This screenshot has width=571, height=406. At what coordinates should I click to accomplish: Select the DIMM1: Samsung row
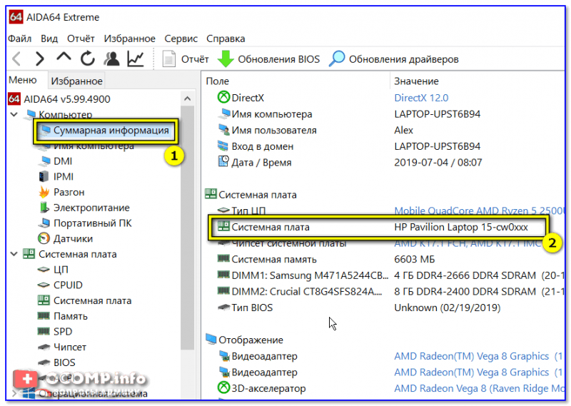tap(385, 275)
